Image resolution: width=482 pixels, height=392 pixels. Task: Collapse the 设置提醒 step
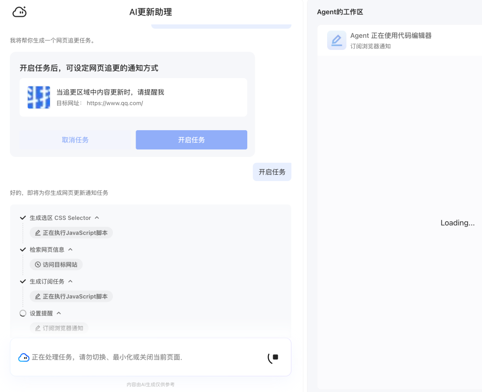[58, 314]
